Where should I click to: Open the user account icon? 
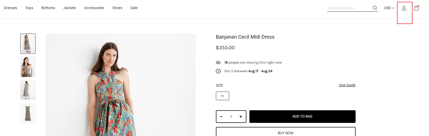tap(404, 8)
